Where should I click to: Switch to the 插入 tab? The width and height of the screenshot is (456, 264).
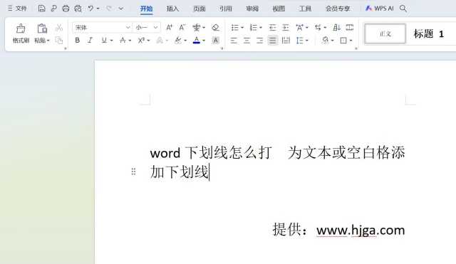point(172,9)
